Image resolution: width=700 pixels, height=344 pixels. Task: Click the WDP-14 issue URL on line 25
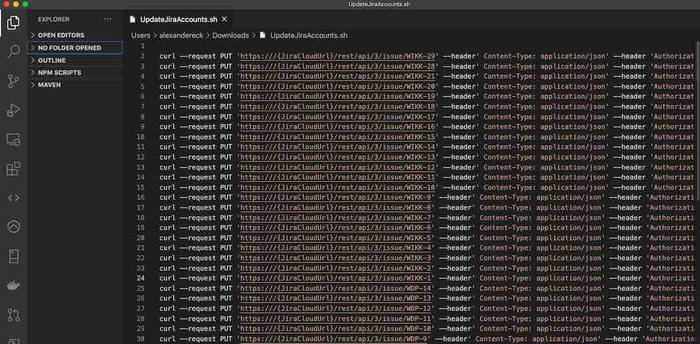[x=336, y=288]
